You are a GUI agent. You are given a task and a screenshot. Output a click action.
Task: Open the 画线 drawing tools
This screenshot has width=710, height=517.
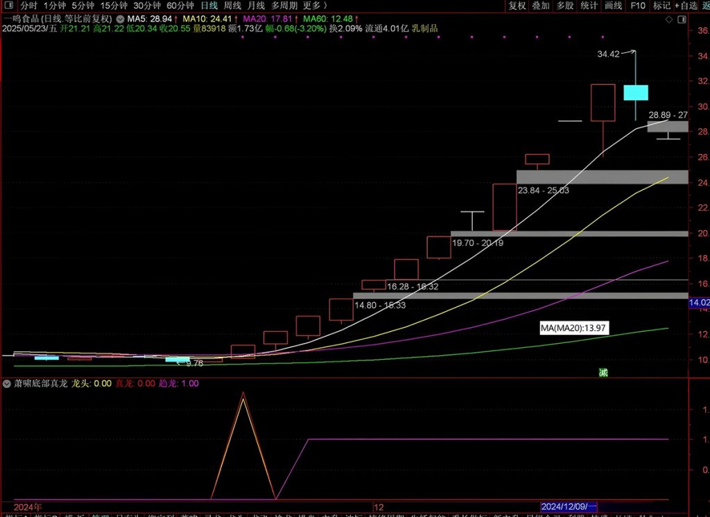pyautogui.click(x=613, y=6)
